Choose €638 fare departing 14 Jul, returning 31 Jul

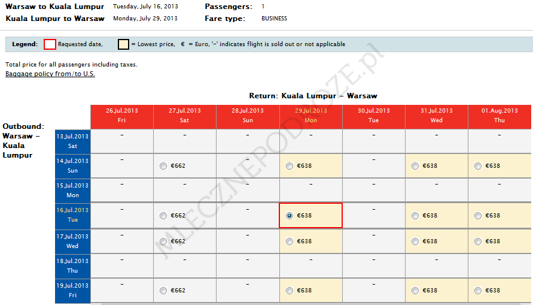[x=416, y=166]
